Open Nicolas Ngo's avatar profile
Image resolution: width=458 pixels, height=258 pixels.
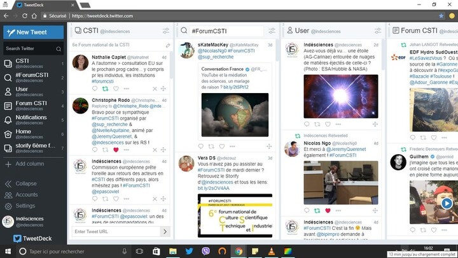click(292, 148)
